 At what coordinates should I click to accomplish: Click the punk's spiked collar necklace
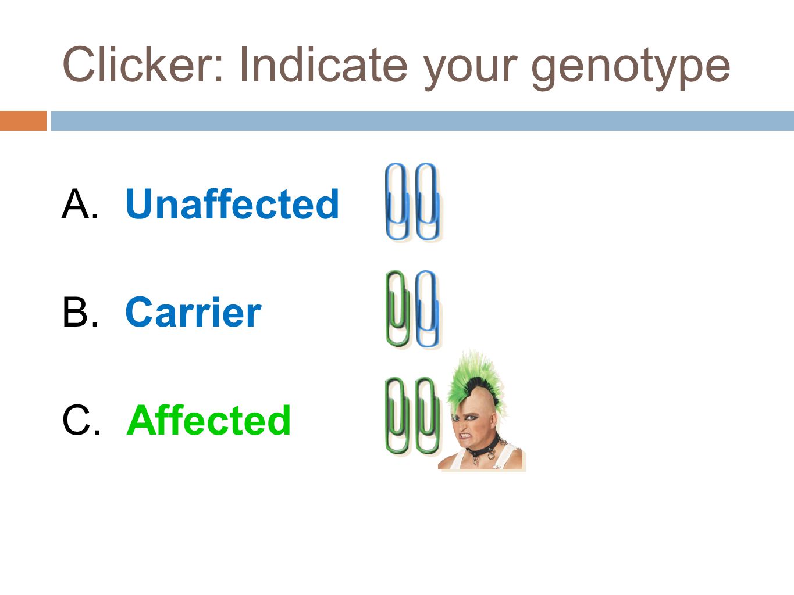click(x=485, y=449)
